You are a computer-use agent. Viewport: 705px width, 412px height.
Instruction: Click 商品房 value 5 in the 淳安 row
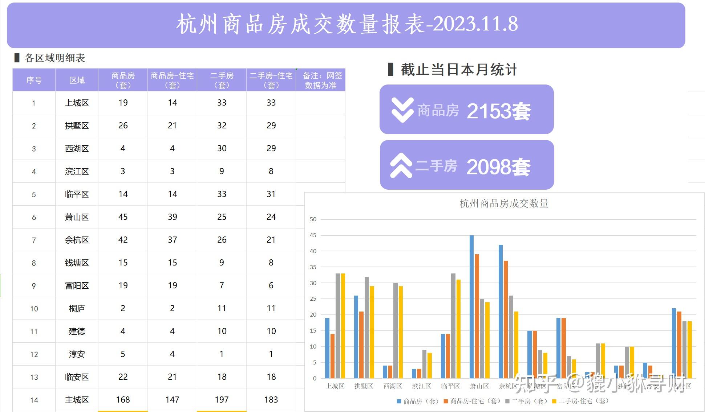(123, 354)
